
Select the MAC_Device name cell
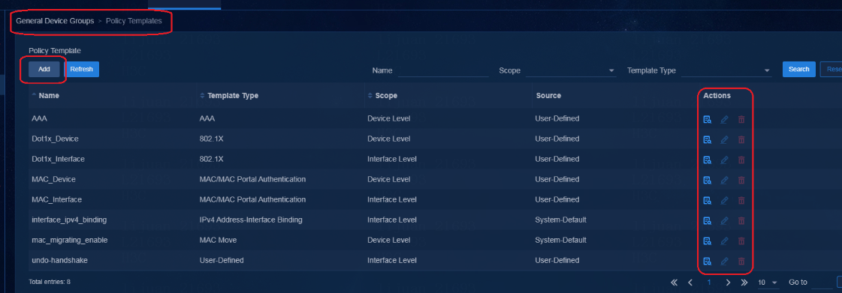point(53,179)
